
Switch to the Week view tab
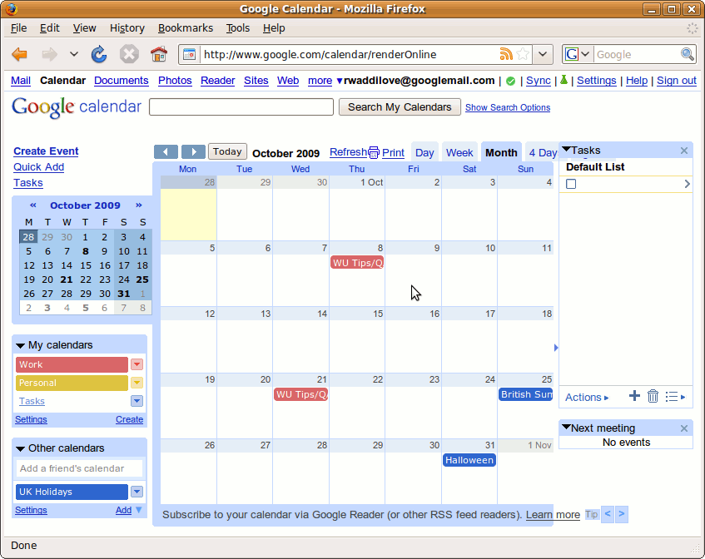point(459,152)
